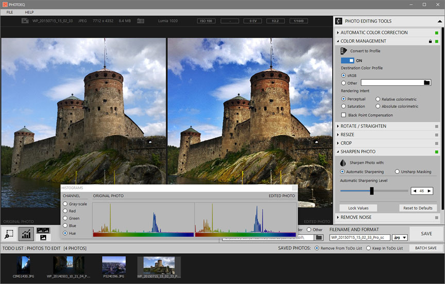Decrease sharpening level with left arrow
Viewport: 445px width, 284px height.
pos(415,191)
